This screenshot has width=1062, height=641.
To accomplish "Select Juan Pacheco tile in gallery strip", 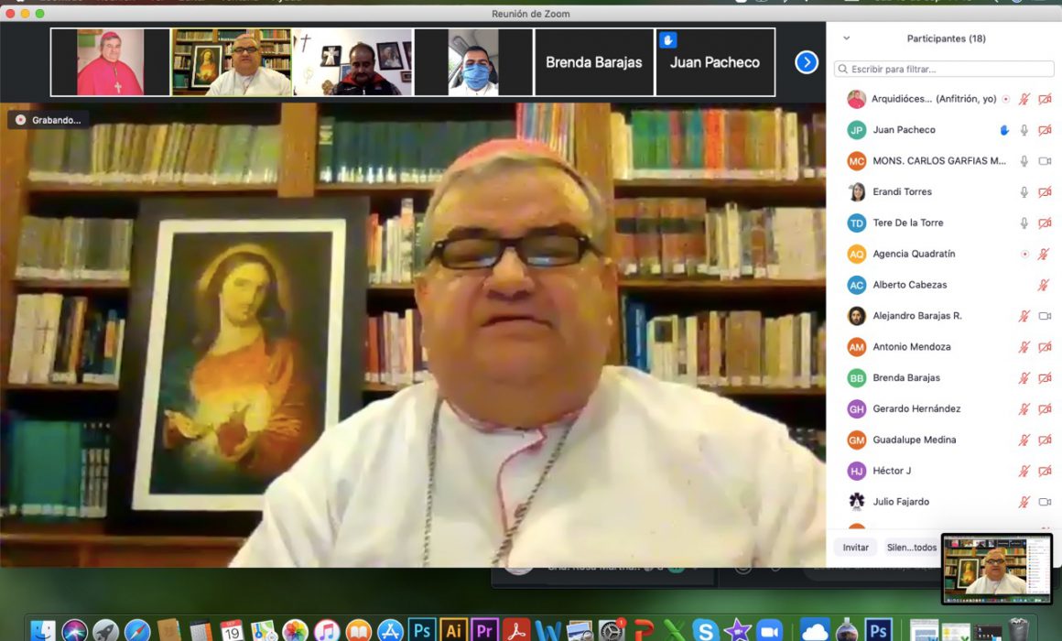I will pos(715,62).
